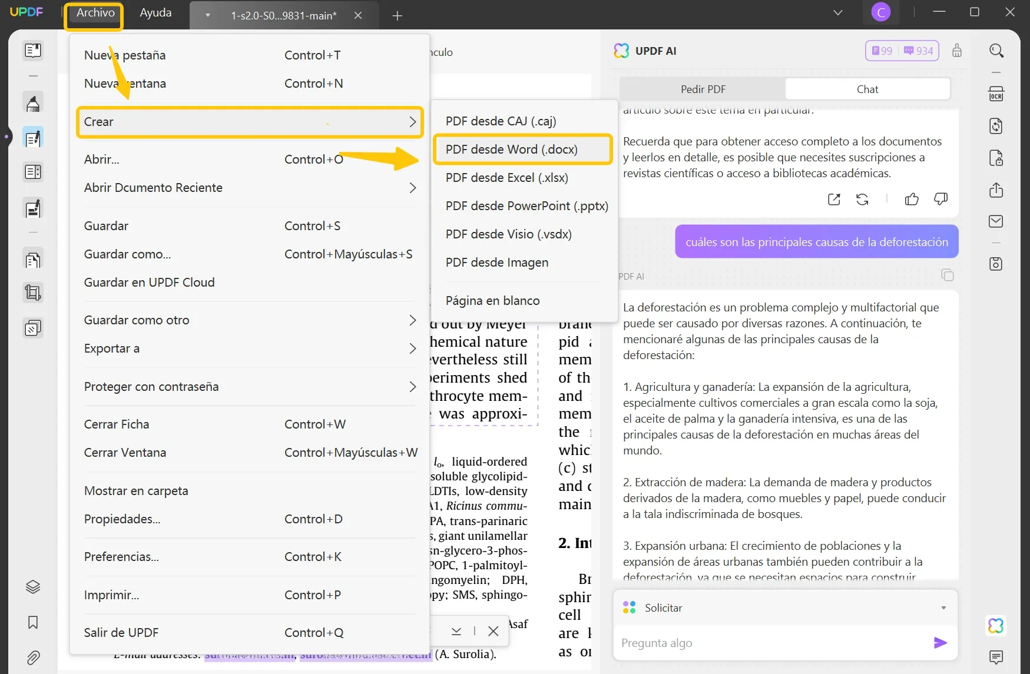Screen dimensions: 1030x674
Task: Click the dropdown arrow on document tab
Action: 208,15
